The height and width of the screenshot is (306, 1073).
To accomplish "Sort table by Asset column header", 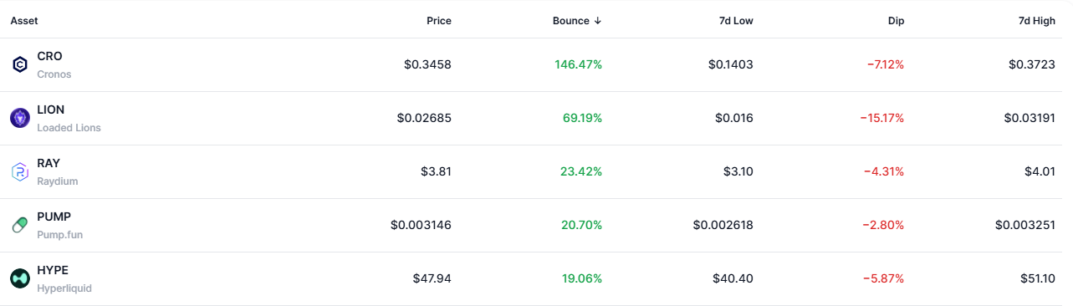I will pyautogui.click(x=24, y=21).
